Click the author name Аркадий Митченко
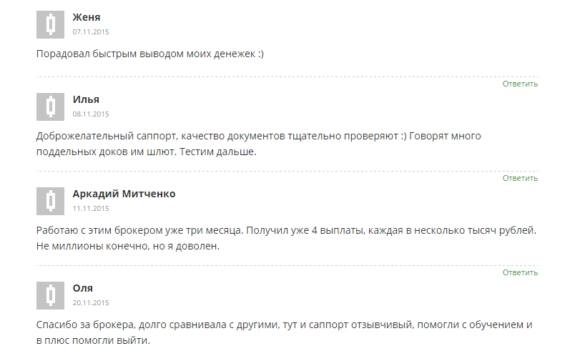This screenshot has height=356, width=585. coord(124,194)
